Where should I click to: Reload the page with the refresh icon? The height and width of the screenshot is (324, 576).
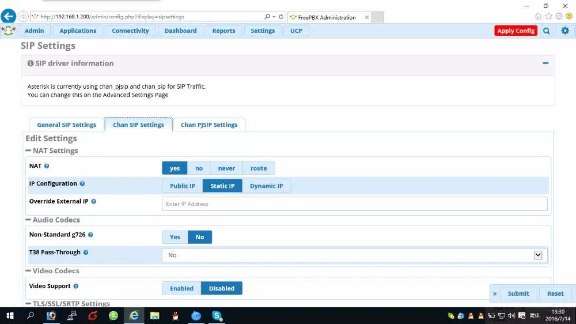coord(281,17)
